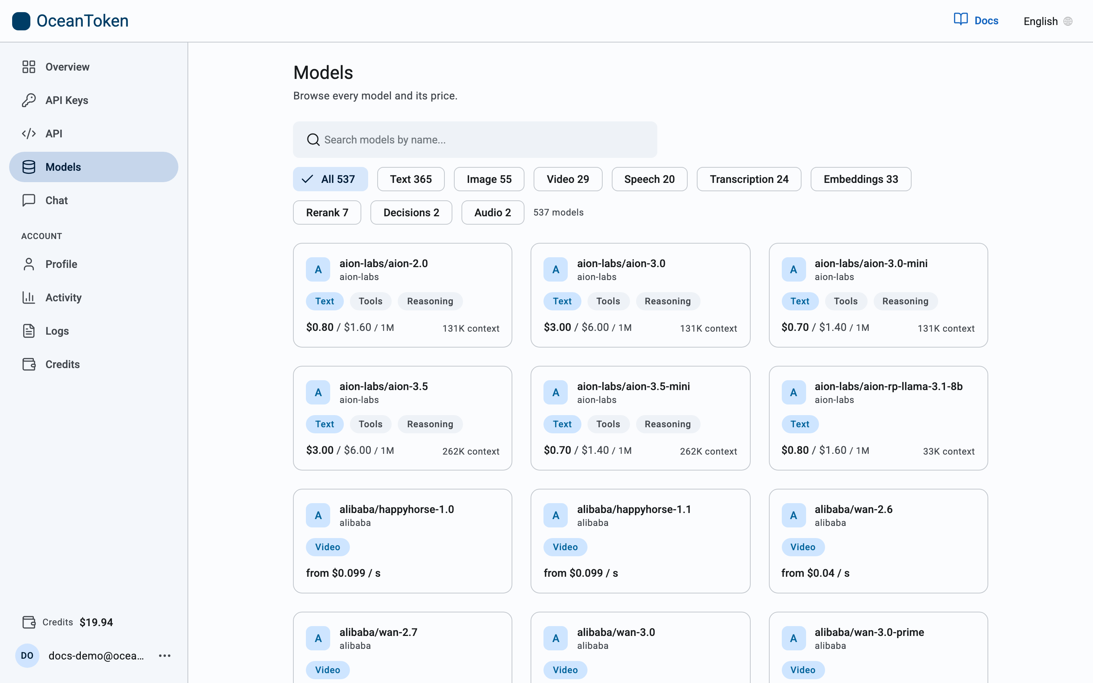Viewport: 1093px width, 683px height.
Task: Open the alibaba/happyhorse-1.0 model card
Action: 402,541
